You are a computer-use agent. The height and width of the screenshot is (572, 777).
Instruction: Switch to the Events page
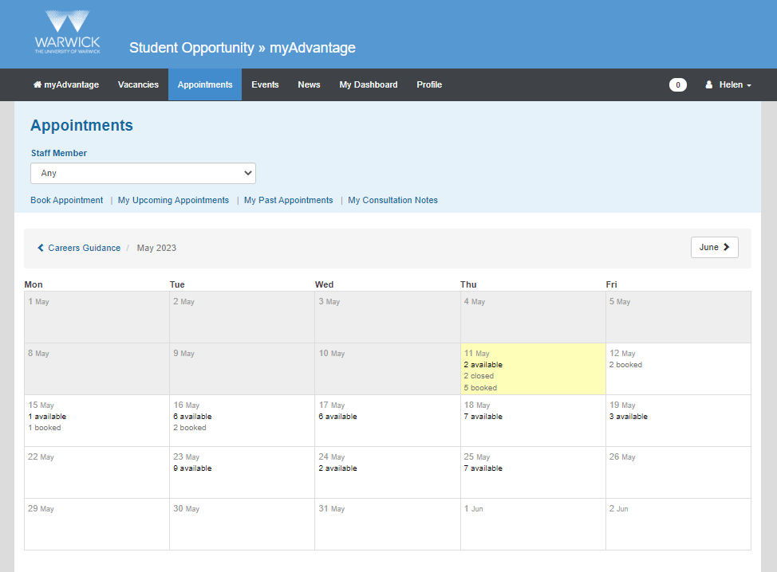265,84
